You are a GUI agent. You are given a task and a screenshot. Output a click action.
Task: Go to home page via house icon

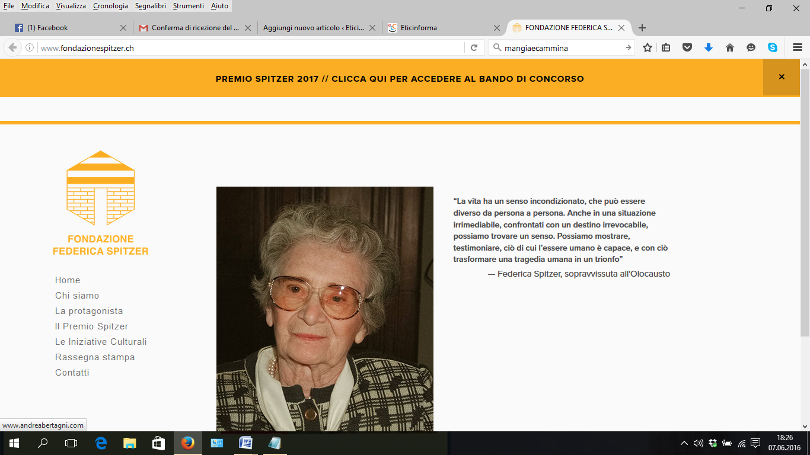click(x=730, y=48)
